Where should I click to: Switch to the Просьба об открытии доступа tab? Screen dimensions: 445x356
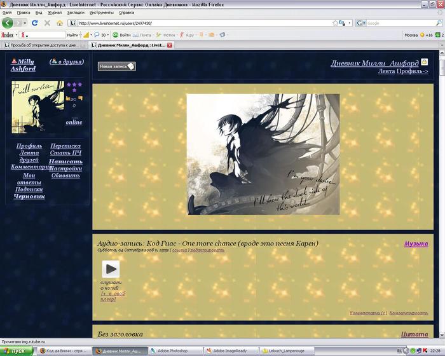click(x=44, y=45)
